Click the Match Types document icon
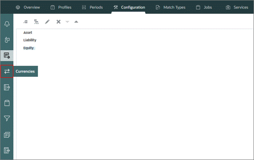Viewport: 254px width, 160px height. click(158, 7)
